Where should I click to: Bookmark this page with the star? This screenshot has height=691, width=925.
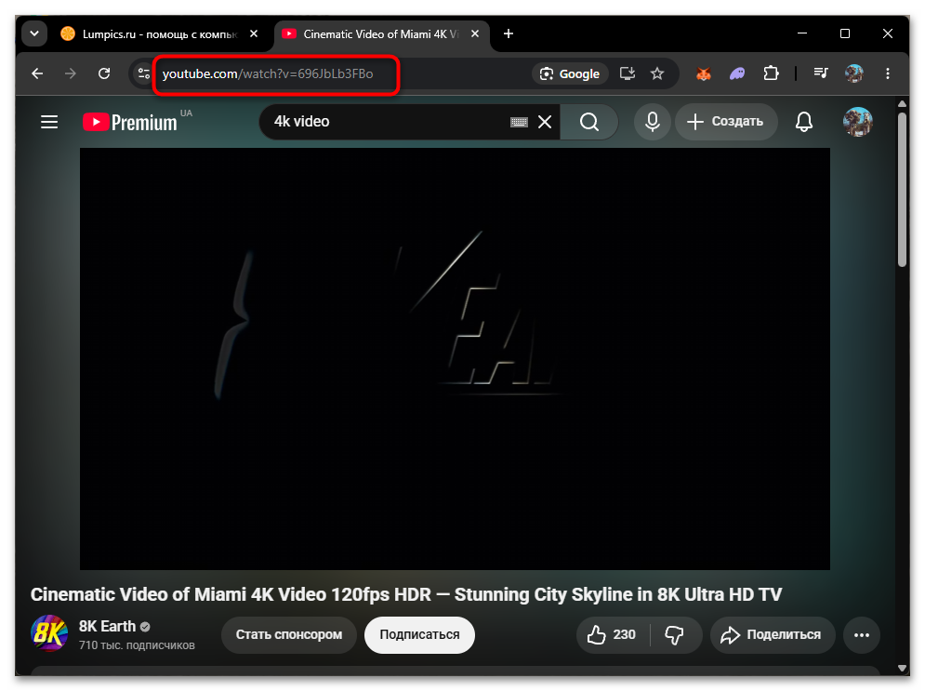click(657, 73)
